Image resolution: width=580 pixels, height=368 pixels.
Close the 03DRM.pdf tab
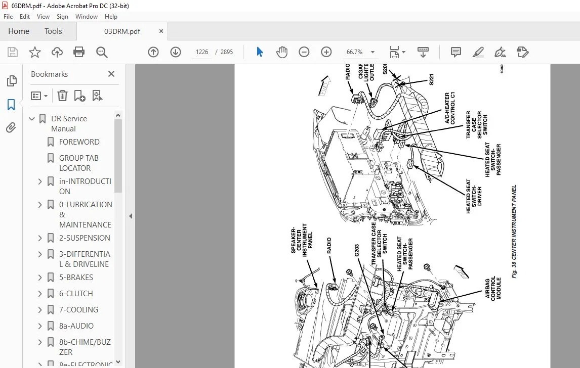[161, 31]
